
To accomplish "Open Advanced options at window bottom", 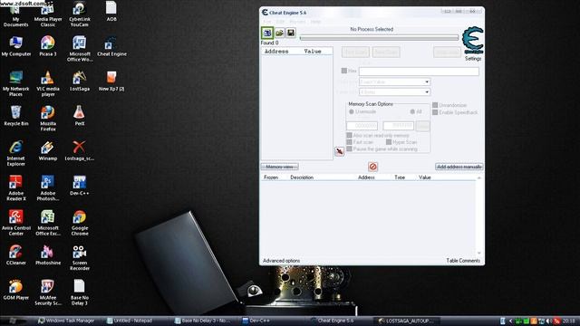I will pyautogui.click(x=281, y=261).
